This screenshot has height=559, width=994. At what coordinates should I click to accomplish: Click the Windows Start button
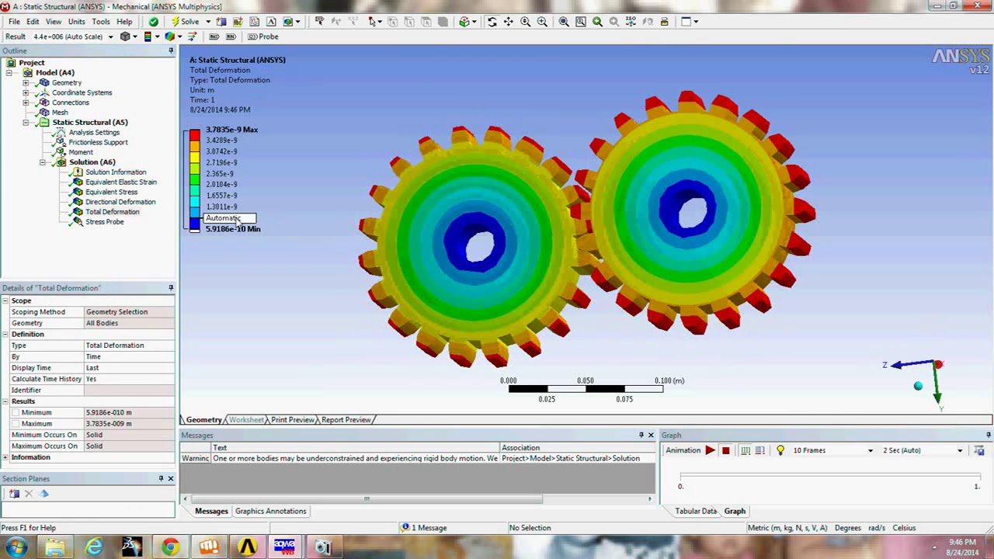[x=16, y=547]
